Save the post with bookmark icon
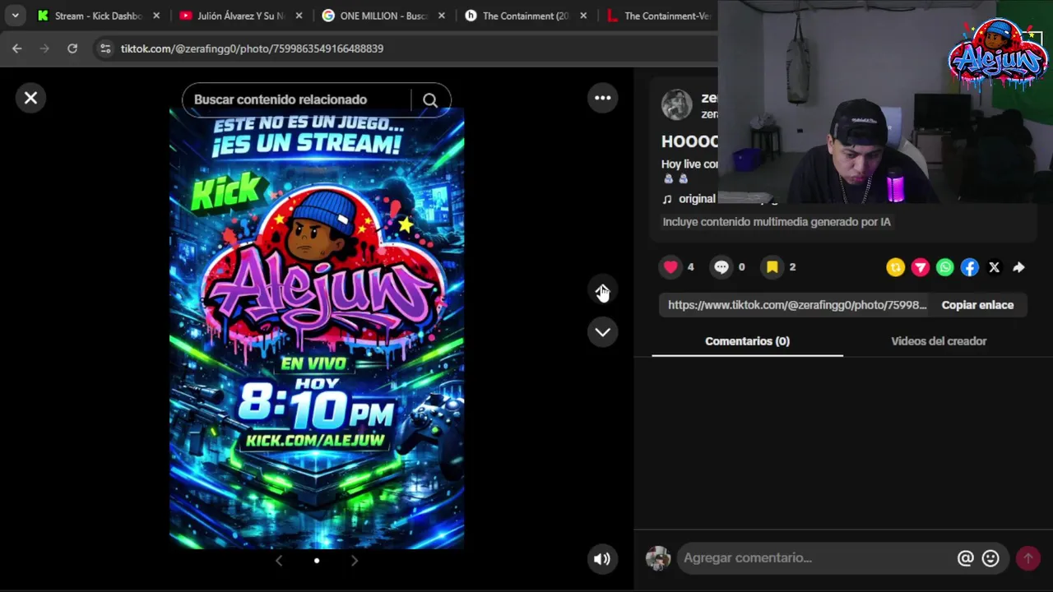This screenshot has width=1053, height=592. 772,266
